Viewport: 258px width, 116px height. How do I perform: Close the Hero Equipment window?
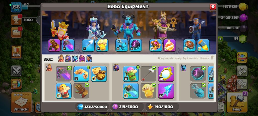[213, 7]
